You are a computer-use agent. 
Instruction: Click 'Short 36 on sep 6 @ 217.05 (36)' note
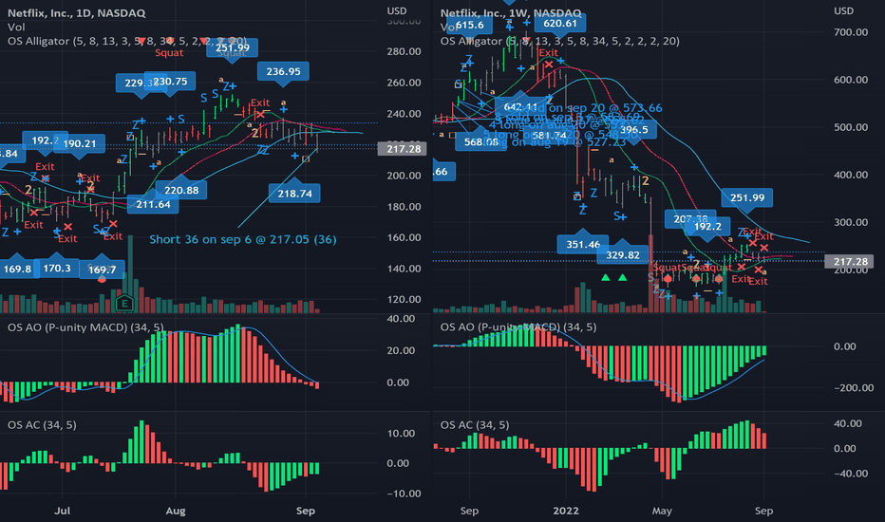click(x=243, y=239)
